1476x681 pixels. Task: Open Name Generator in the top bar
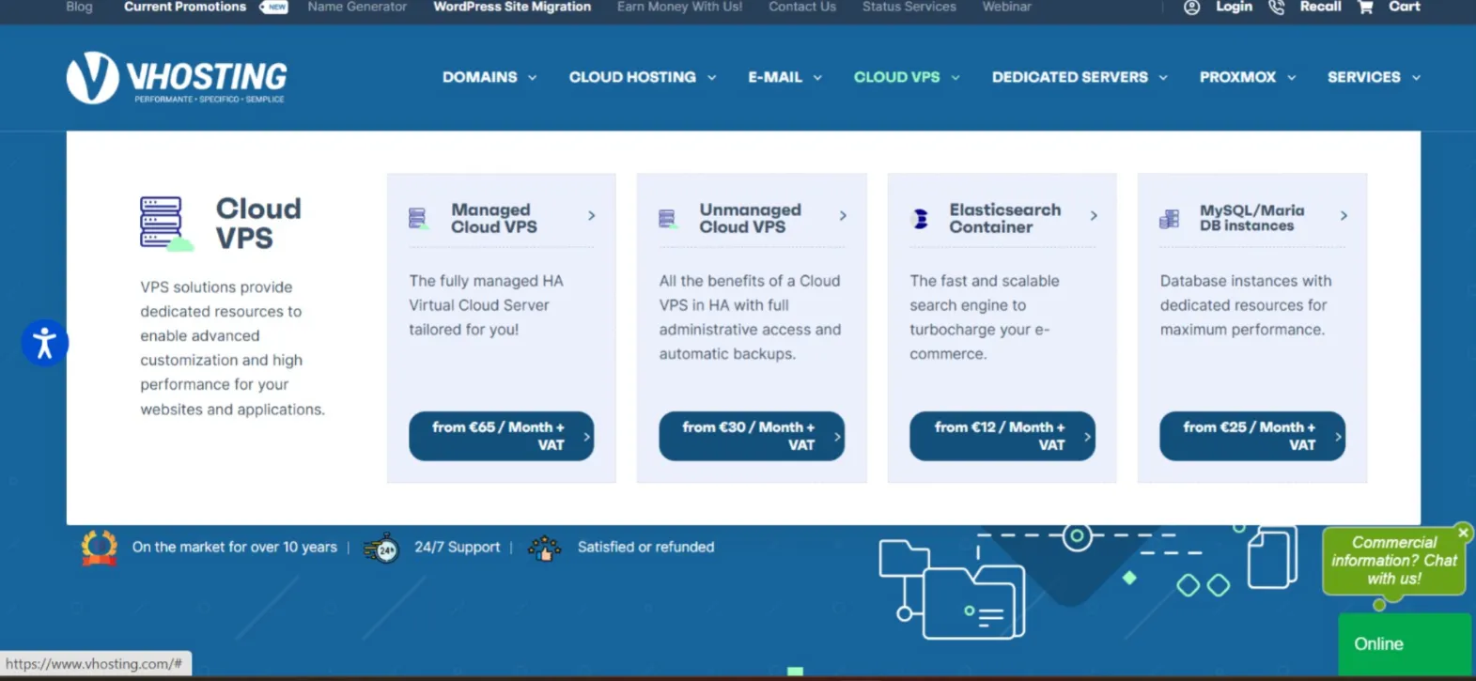(357, 7)
